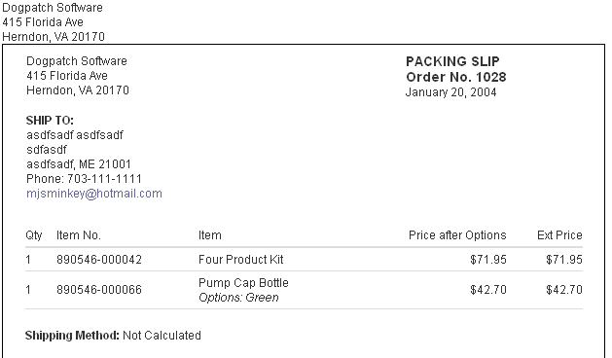Click the Item No. column header

tap(79, 235)
